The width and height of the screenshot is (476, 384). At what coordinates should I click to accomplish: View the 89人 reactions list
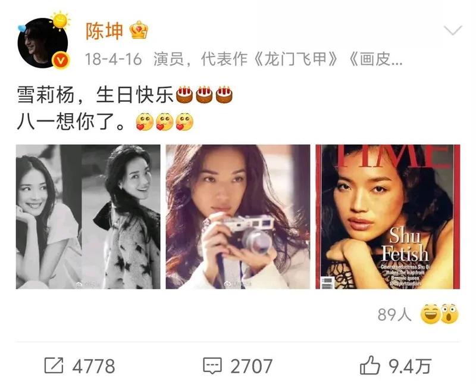394,314
